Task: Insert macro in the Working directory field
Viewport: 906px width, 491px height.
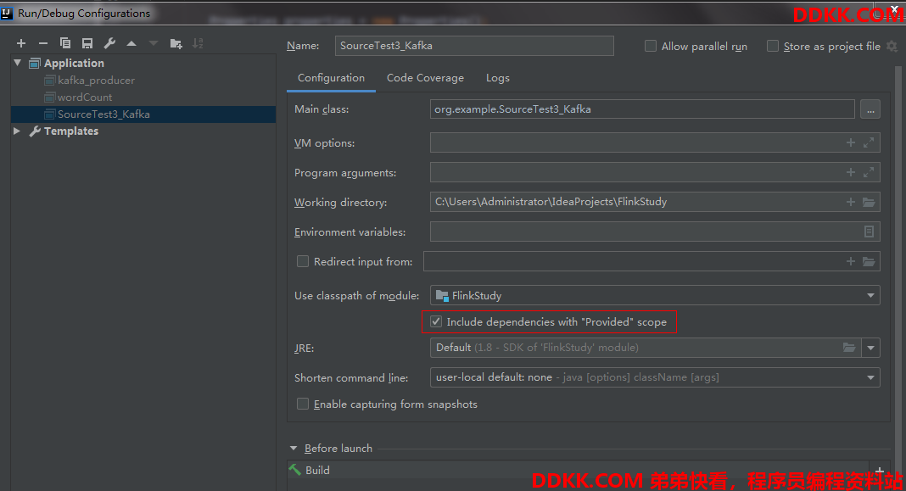Action: pos(851,202)
